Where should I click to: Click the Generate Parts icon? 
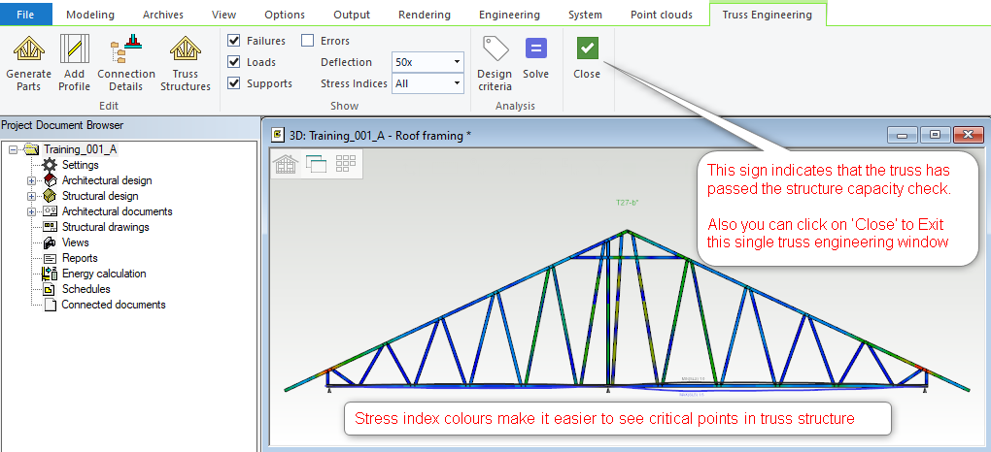28,50
